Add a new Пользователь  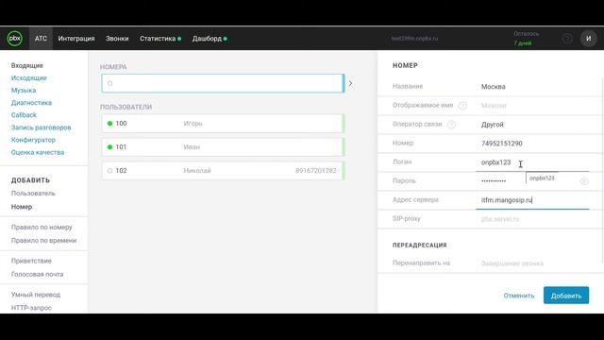(x=33, y=193)
